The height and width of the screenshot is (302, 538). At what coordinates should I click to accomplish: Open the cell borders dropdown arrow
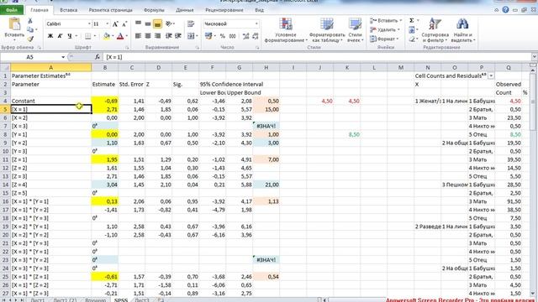tap(95, 36)
